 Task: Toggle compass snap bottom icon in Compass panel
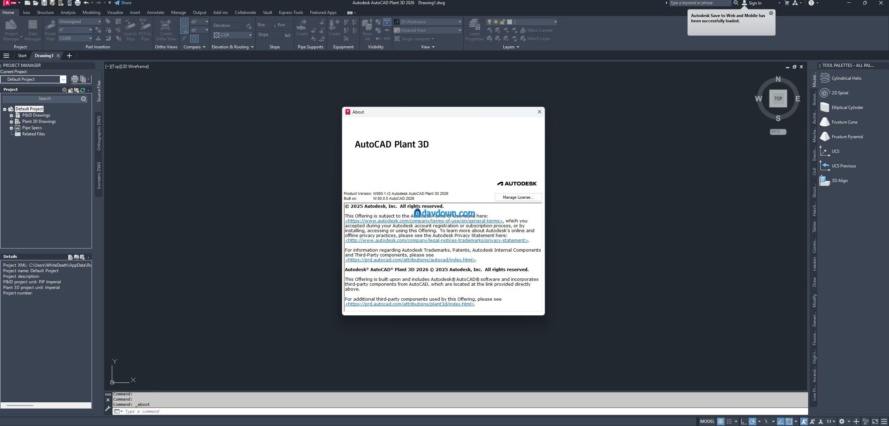point(194,39)
